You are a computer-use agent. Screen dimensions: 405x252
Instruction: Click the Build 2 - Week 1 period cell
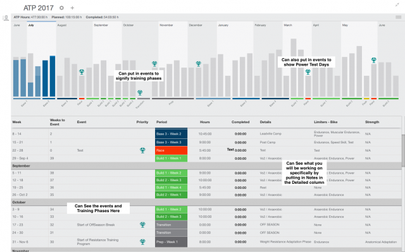[x=171, y=195]
